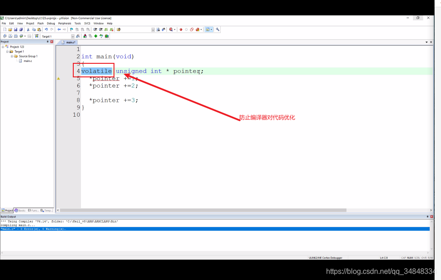The height and width of the screenshot is (280, 441).
Task: Cut selection with the scissors icon
Action: click(x=28, y=29)
